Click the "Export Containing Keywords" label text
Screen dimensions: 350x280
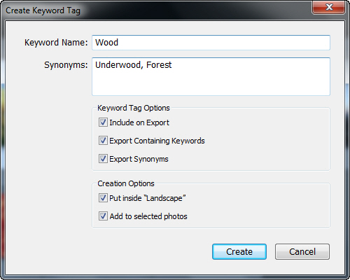click(x=157, y=141)
